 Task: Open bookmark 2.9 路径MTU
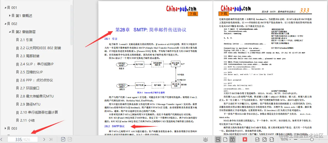pyautogui.click(x=30, y=104)
